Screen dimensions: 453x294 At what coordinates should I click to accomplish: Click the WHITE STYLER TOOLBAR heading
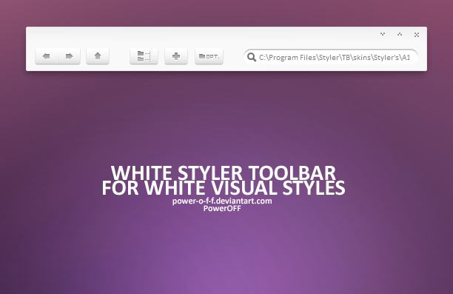pos(223,173)
